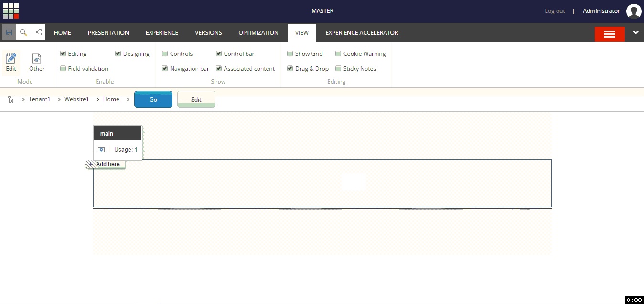Expand the arrow before Tenant1
The height and width of the screenshot is (304, 644).
point(23,99)
